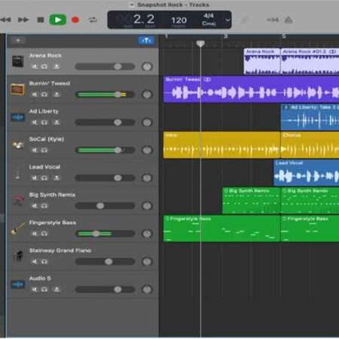The image size is (339, 339).
Task: Mute the Steinway Grand Piano track
Action: pos(35,261)
